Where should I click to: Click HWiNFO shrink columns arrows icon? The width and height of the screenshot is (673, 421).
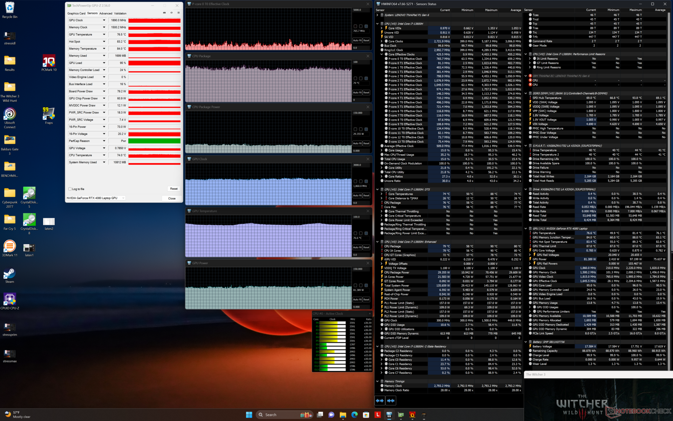(x=391, y=400)
